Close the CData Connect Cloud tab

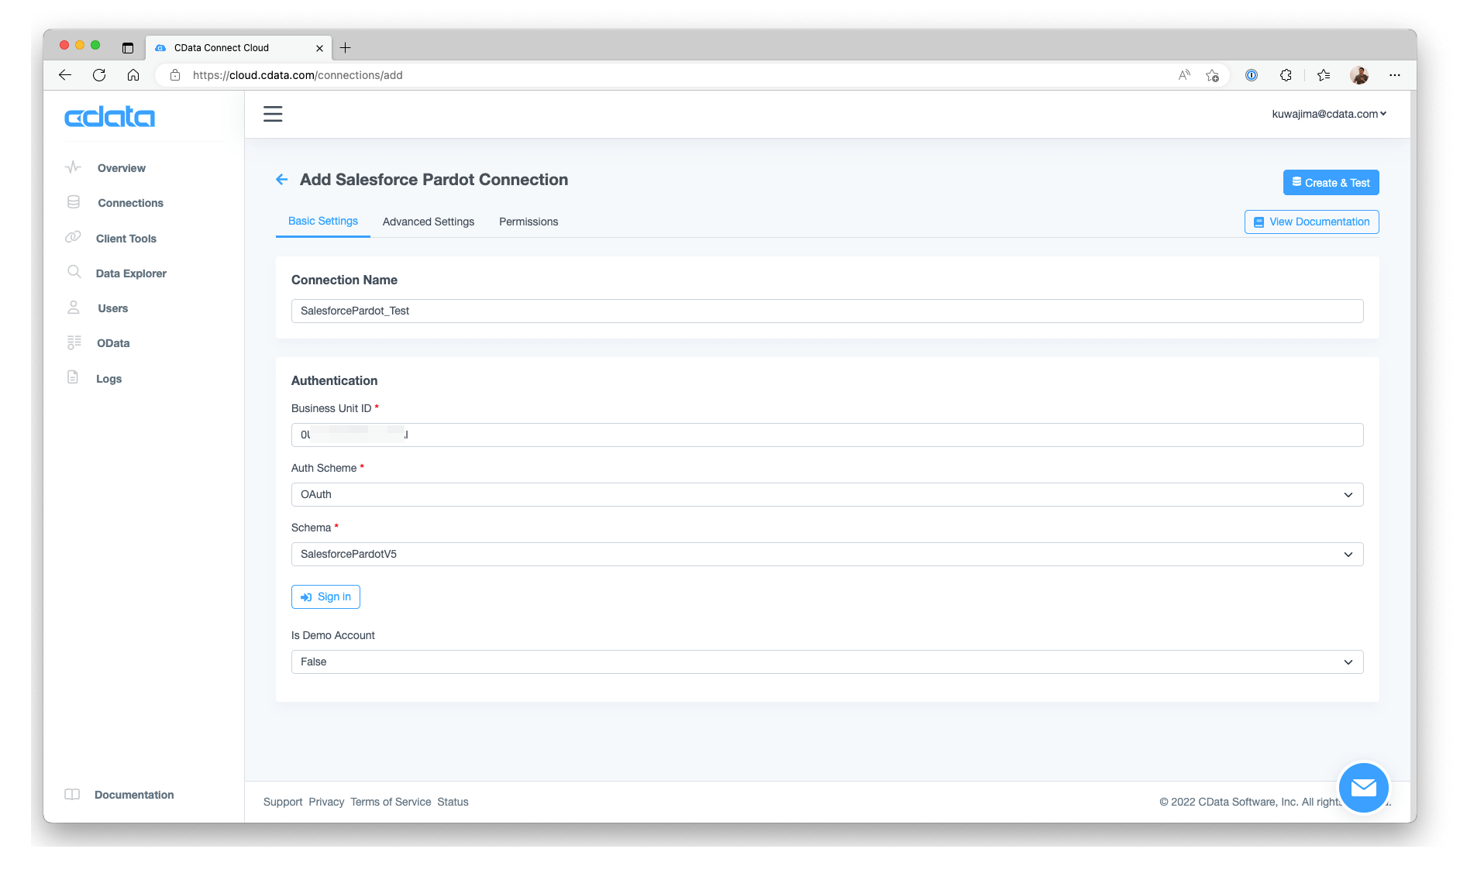click(319, 48)
